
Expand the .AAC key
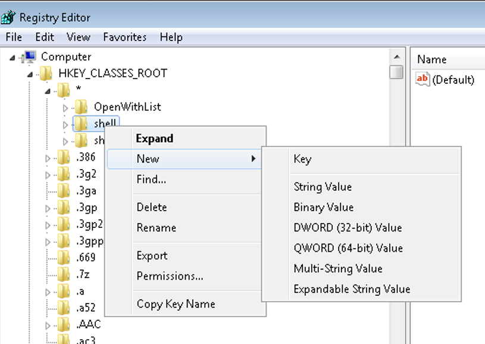click(48, 326)
